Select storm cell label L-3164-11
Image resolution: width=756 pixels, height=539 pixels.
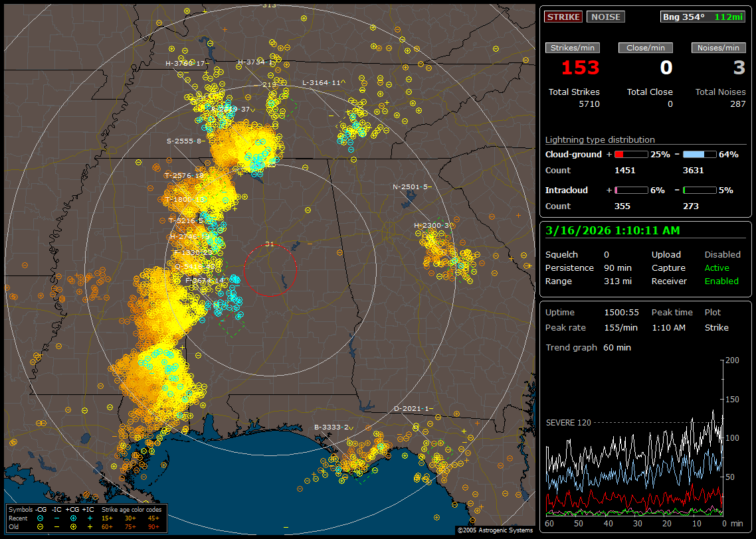[x=322, y=83]
